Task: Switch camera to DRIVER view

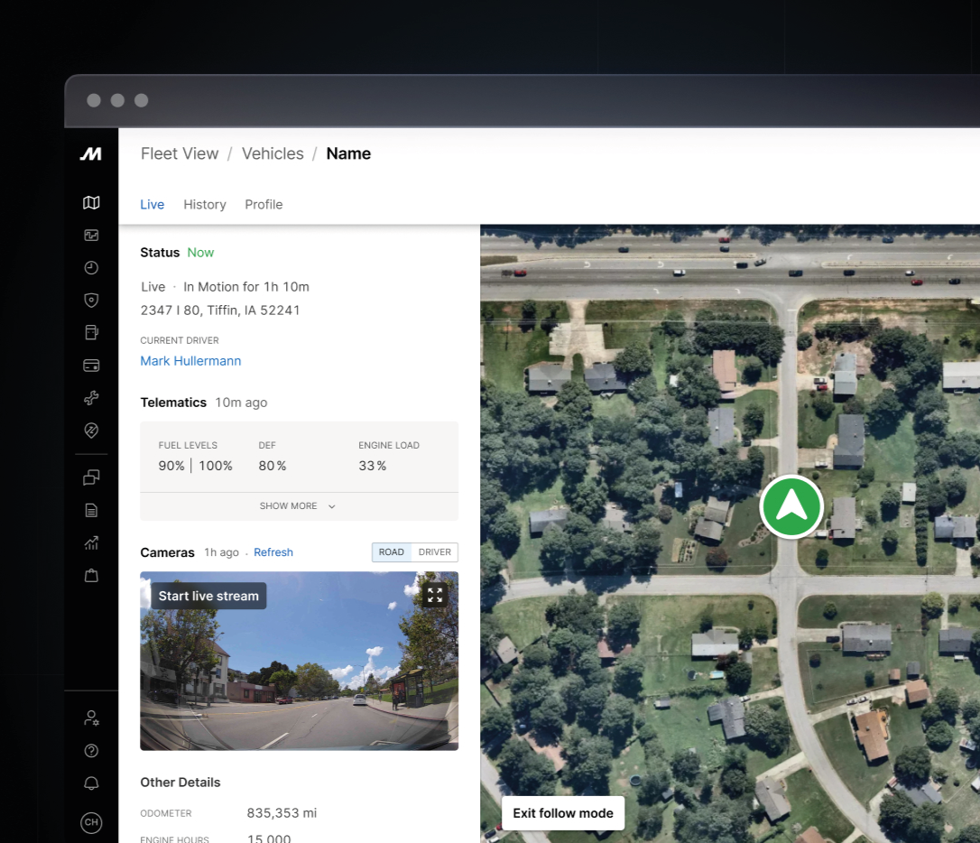Action: coord(434,552)
